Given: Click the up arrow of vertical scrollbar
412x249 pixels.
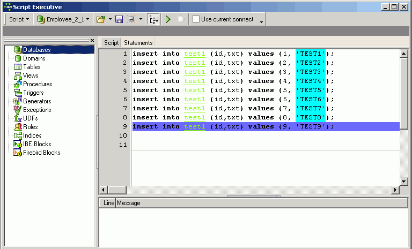Looking at the screenshot, I should 403,54.
